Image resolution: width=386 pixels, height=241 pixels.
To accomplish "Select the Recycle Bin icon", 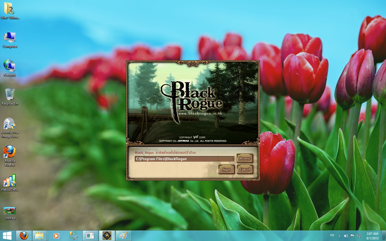I will pos(10,97).
